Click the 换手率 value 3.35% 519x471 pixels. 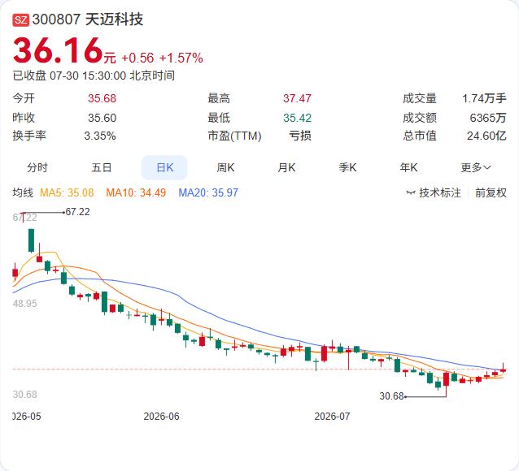tap(100, 136)
